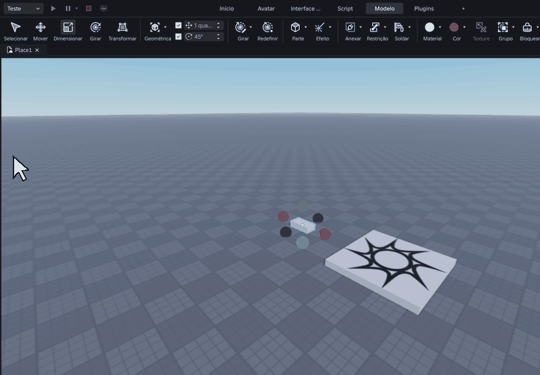Expand the Grupo dropdown arrow
The image size is (540, 375).
pyautogui.click(x=513, y=27)
